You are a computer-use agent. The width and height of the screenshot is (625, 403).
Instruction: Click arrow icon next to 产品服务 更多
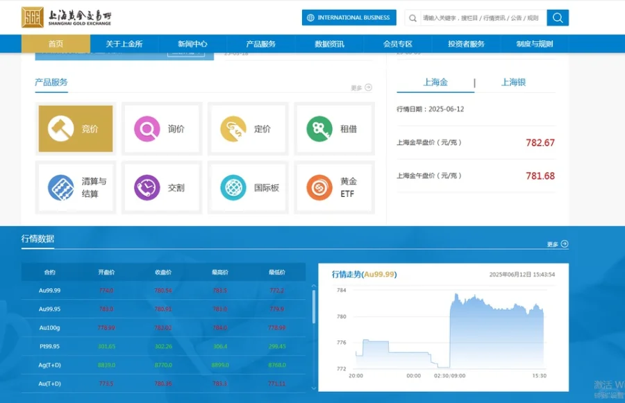368,87
